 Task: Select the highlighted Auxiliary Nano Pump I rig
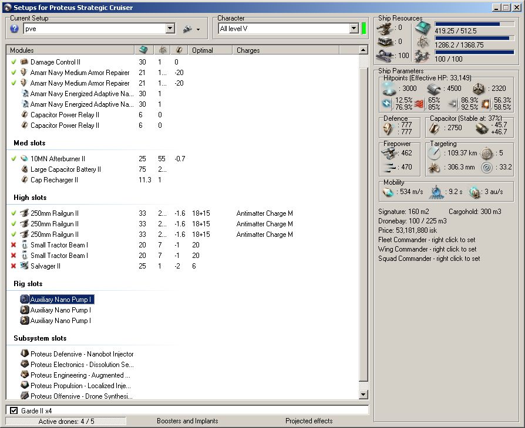click(x=62, y=299)
